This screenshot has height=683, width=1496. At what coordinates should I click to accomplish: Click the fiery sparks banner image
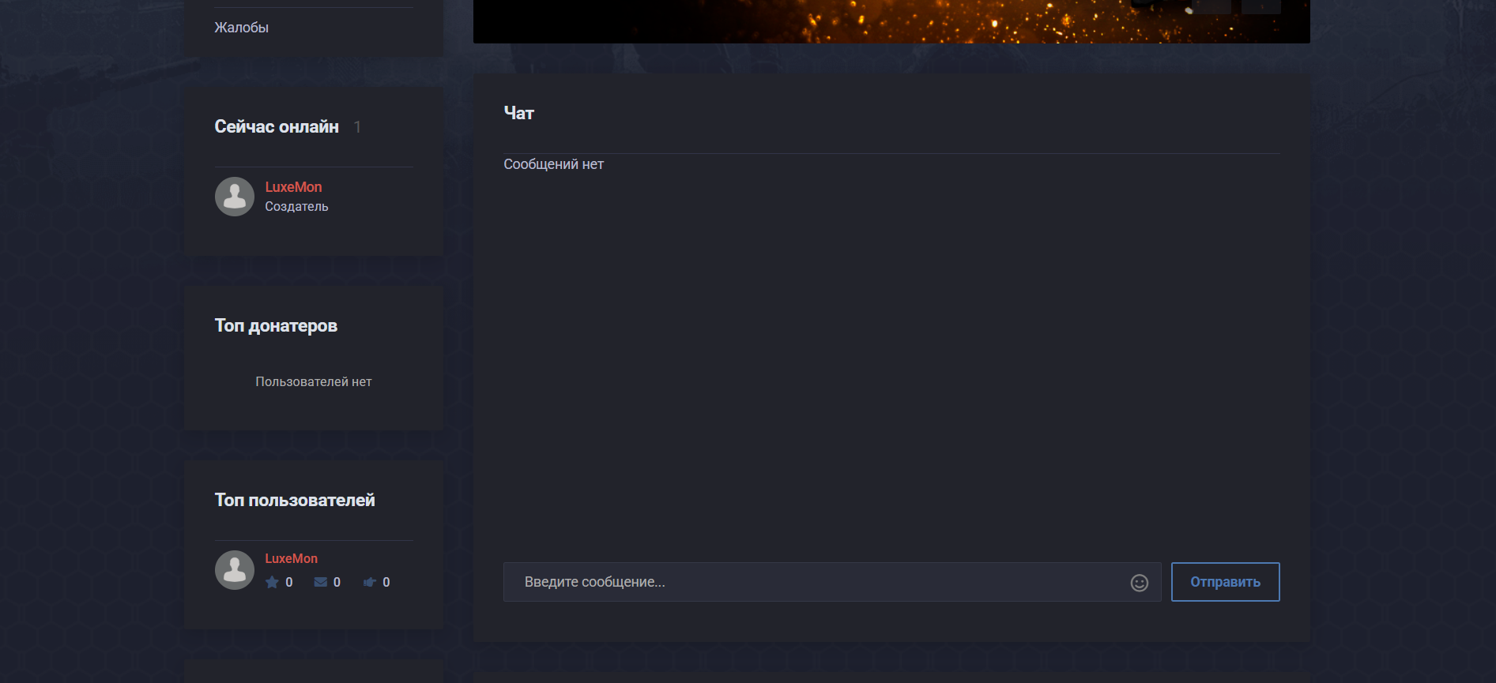coord(891,21)
